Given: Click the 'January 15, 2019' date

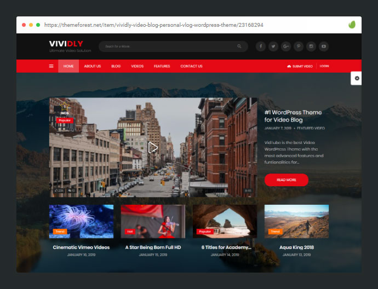Looking at the screenshot, I should (153, 255).
